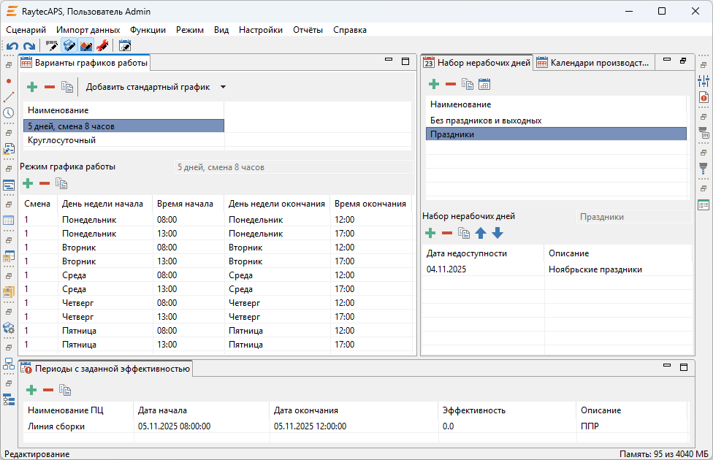Open the Gantt chart icon in left sidebar
Image resolution: width=713 pixels, height=460 pixels.
(9, 185)
